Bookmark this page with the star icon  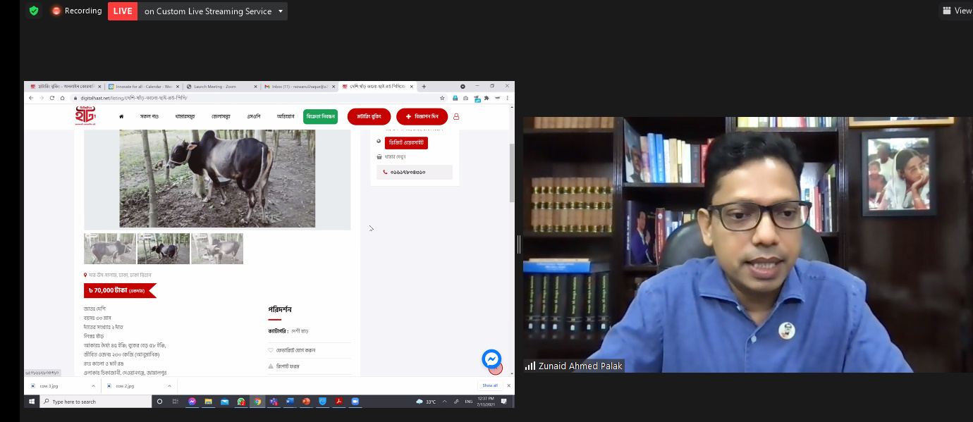[x=442, y=98]
